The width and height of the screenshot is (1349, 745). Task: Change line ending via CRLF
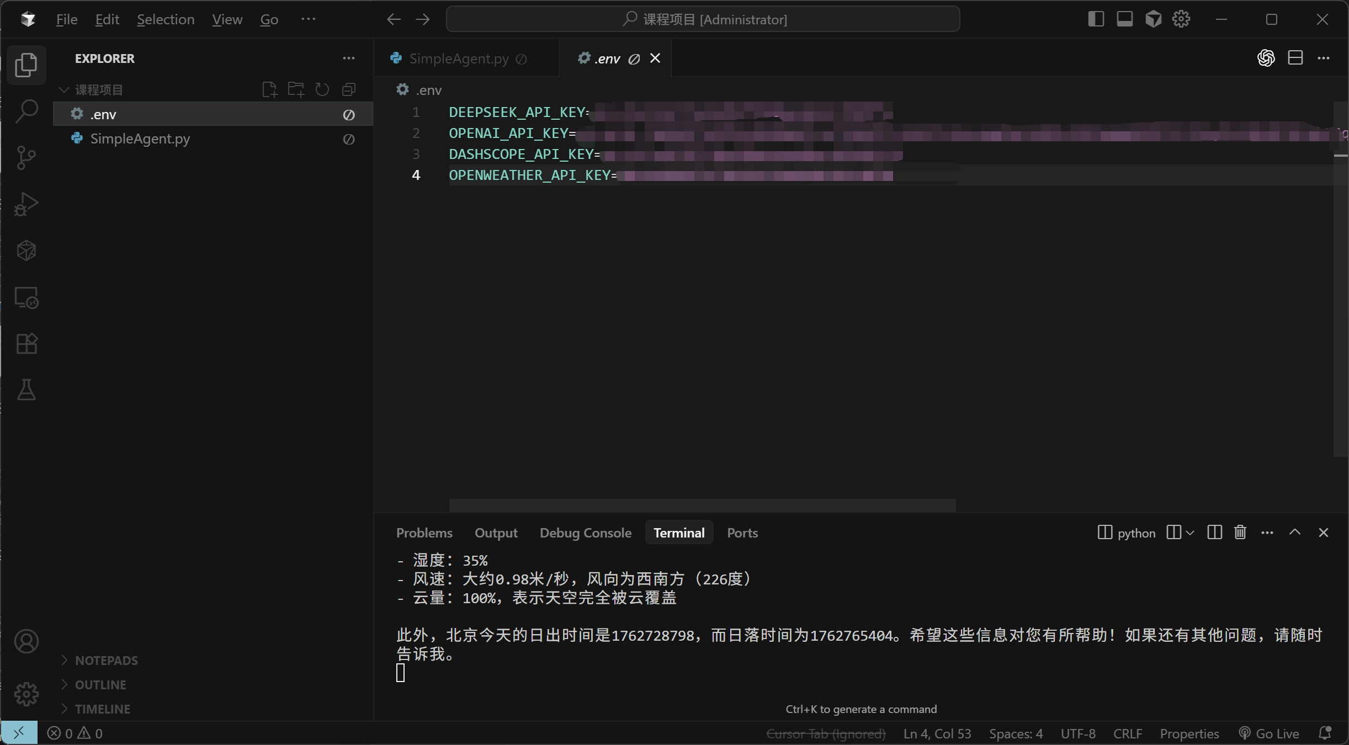[1128, 734]
